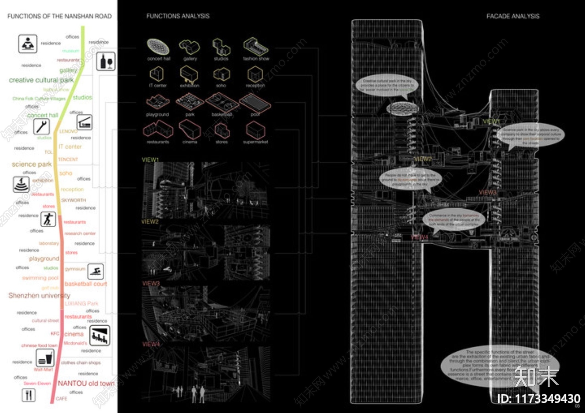Viewport: 585px width, 413px height.
Task: Click the 'creative cultural park' label
Action: pyautogui.click(x=41, y=80)
